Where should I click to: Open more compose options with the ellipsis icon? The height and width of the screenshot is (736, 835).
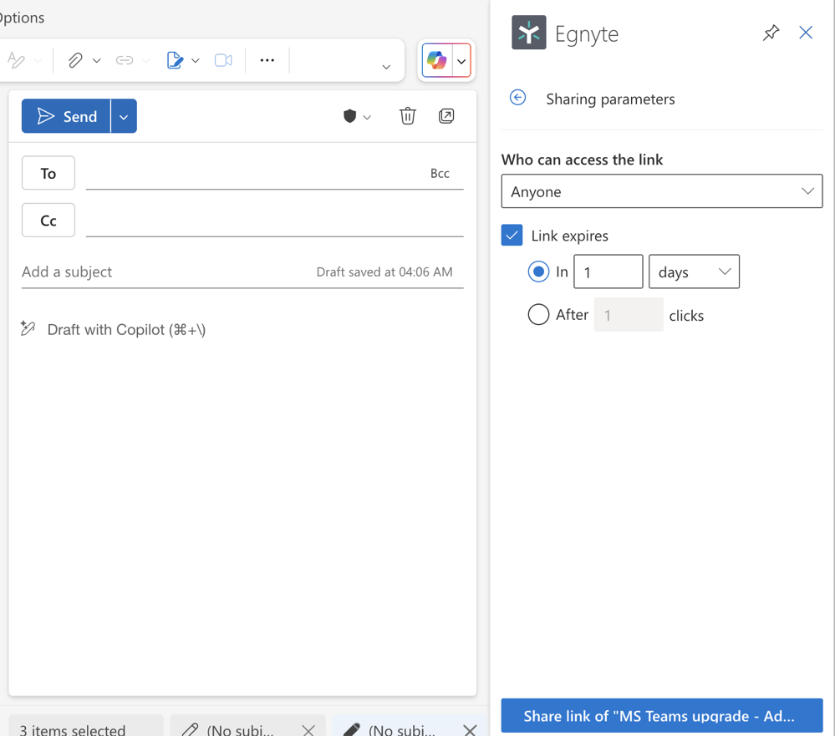tap(267, 59)
